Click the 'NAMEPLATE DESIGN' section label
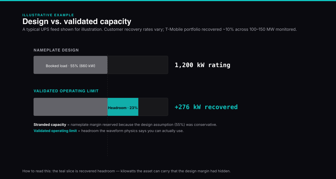The image size is (336, 179). click(56, 50)
